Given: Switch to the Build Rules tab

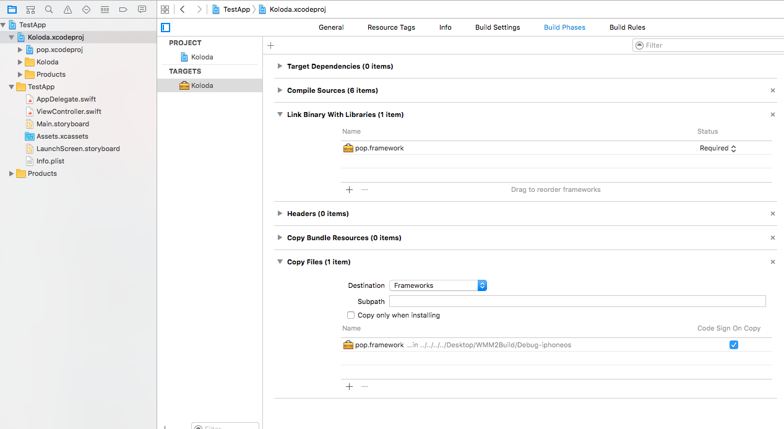Looking at the screenshot, I should pyautogui.click(x=627, y=27).
